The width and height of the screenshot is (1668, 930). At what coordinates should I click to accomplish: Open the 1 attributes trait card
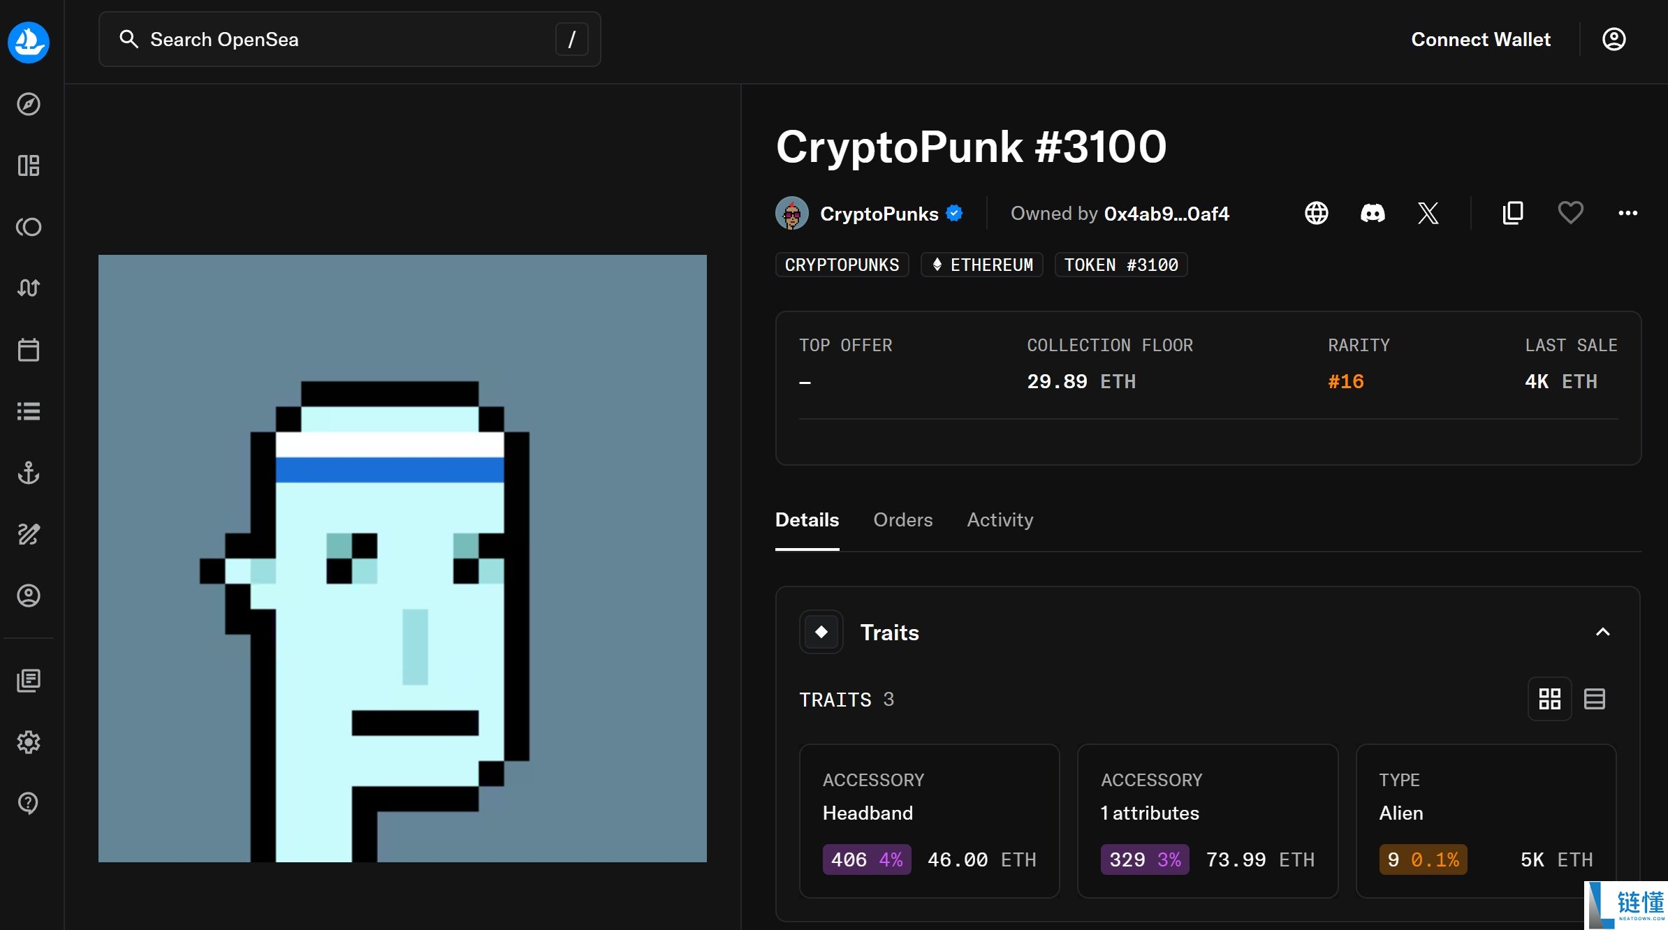[1208, 821]
